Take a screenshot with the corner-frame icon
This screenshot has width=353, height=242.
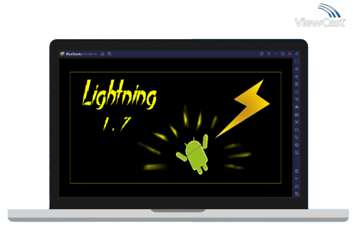click(297, 122)
